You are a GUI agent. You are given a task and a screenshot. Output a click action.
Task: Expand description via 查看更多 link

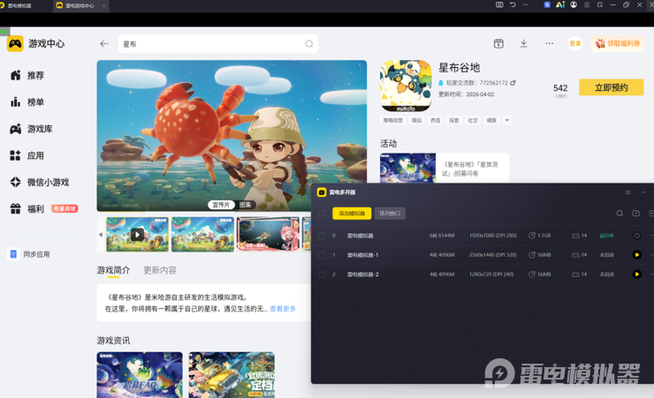[283, 309]
